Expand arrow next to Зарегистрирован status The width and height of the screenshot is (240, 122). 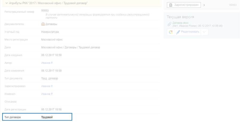coord(204,5)
